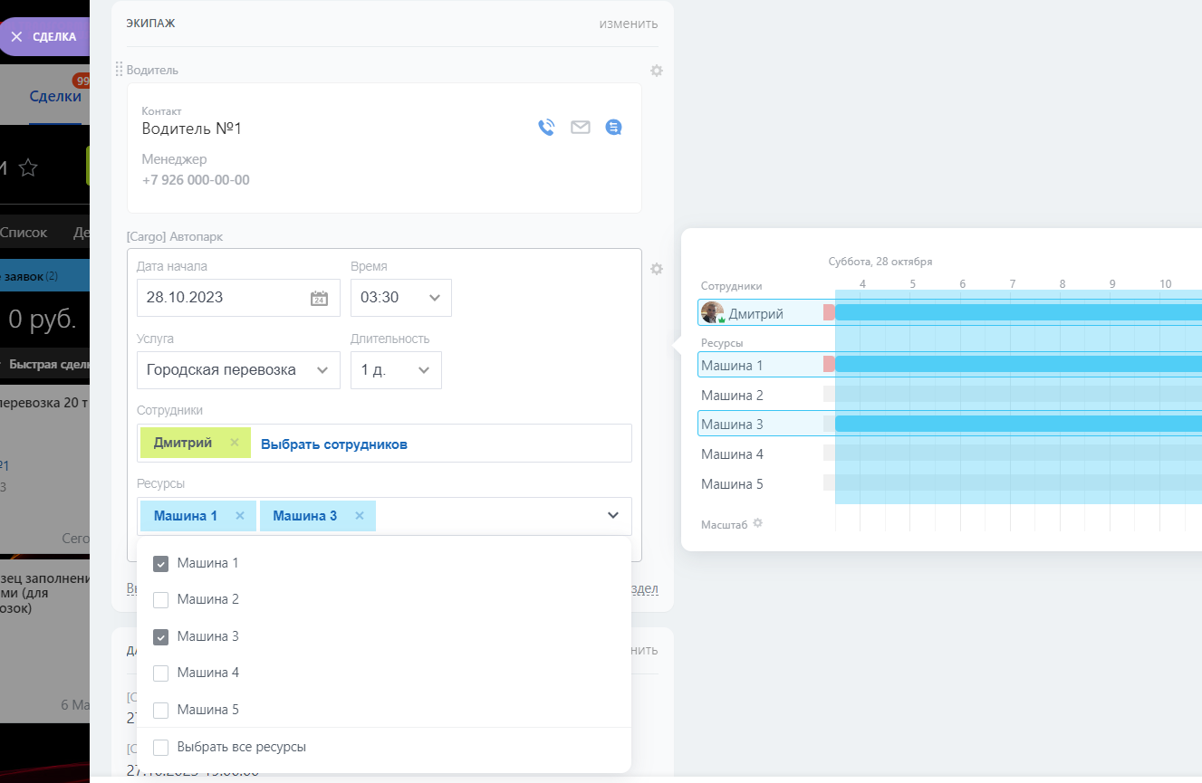Click изменить link in Экипаж section
The width and height of the screenshot is (1202, 783).
pyautogui.click(x=628, y=24)
